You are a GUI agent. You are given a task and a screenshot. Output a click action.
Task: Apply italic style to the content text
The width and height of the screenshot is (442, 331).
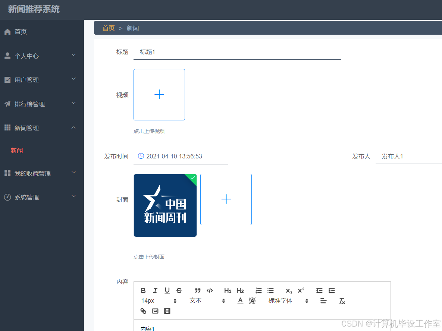155,290
